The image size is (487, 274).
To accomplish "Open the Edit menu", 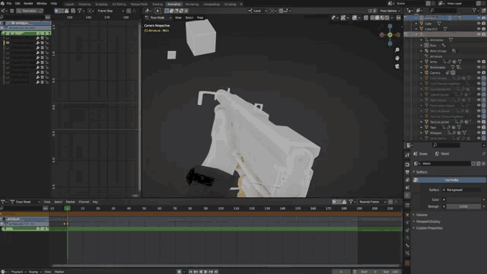I will pyautogui.click(x=18, y=3).
